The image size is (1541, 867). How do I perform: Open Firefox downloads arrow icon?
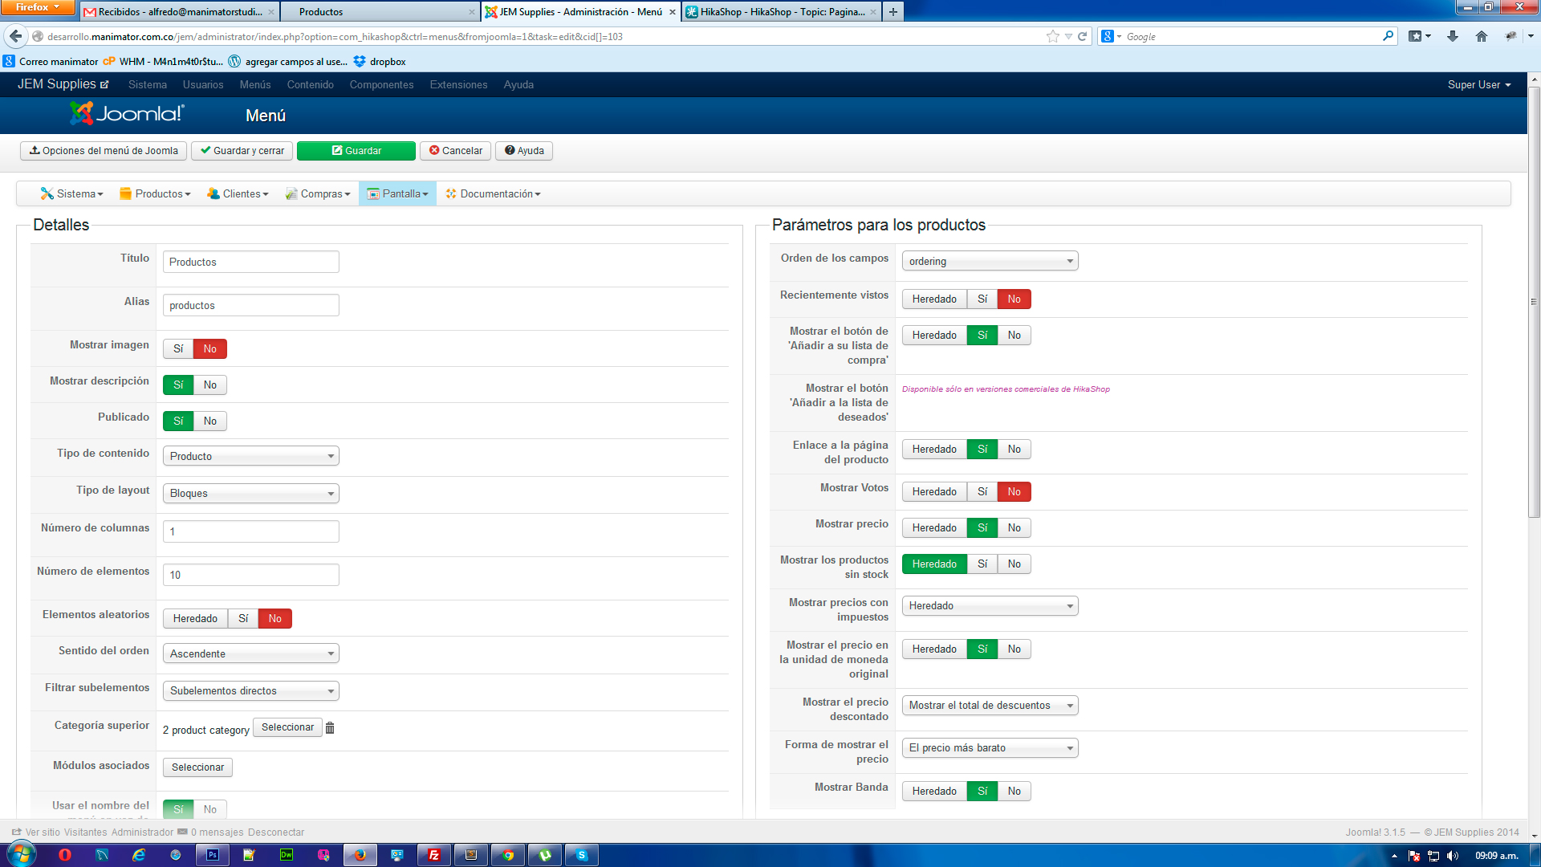[x=1452, y=36]
